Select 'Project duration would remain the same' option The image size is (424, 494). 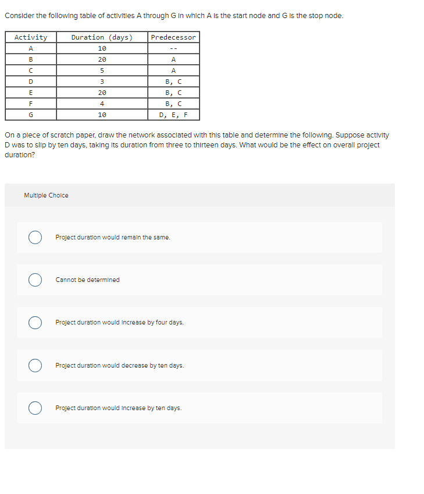[35, 237]
